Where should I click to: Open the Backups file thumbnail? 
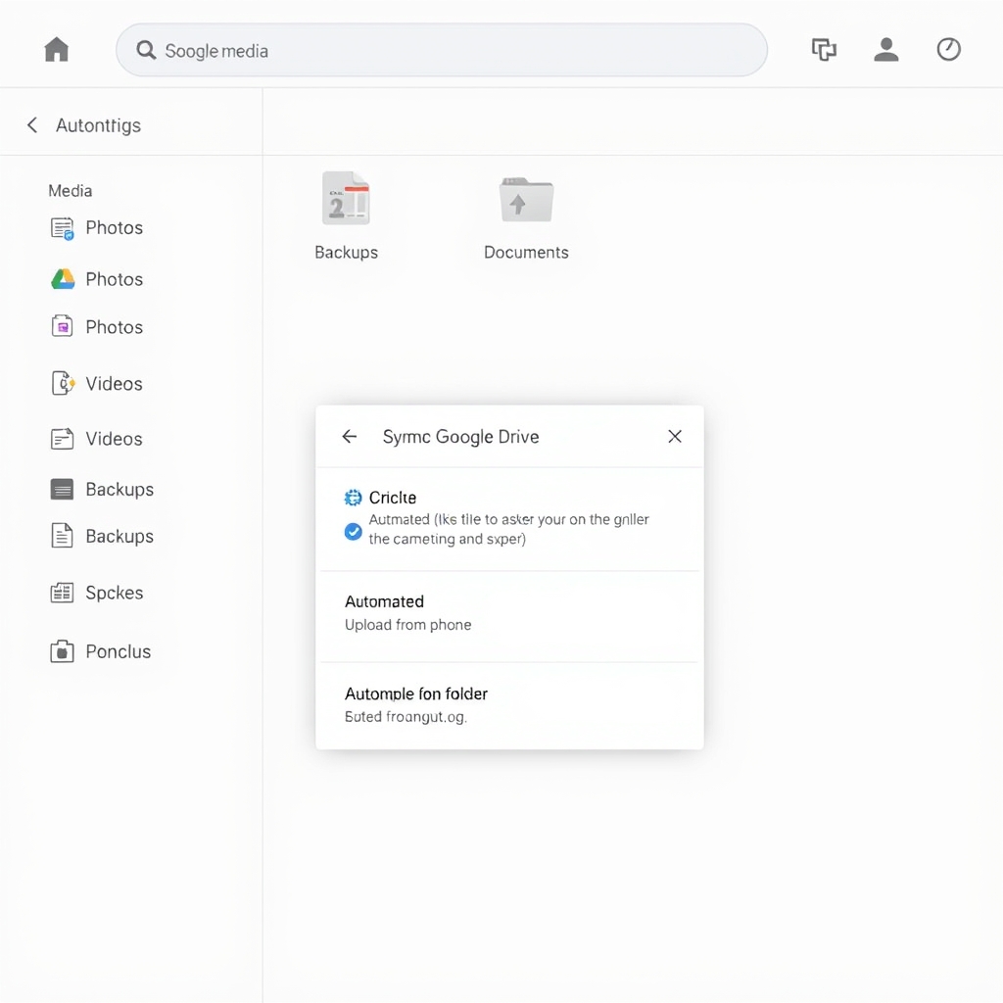click(346, 198)
